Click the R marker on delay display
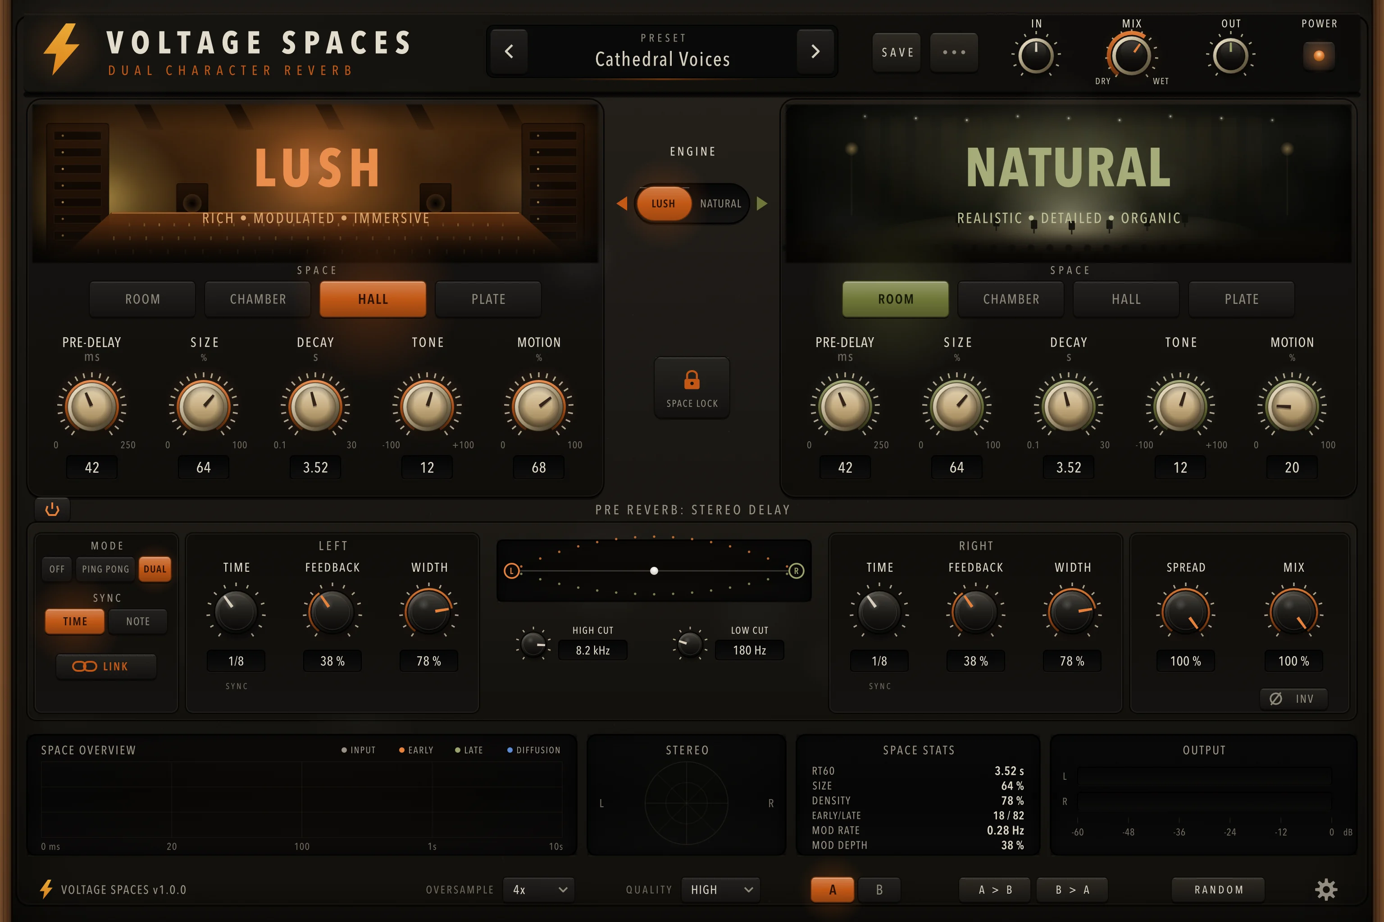This screenshot has width=1384, height=922. coord(796,571)
